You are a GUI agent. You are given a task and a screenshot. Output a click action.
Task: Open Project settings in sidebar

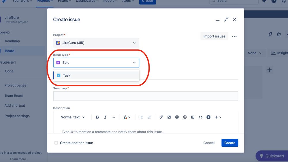click(17, 116)
